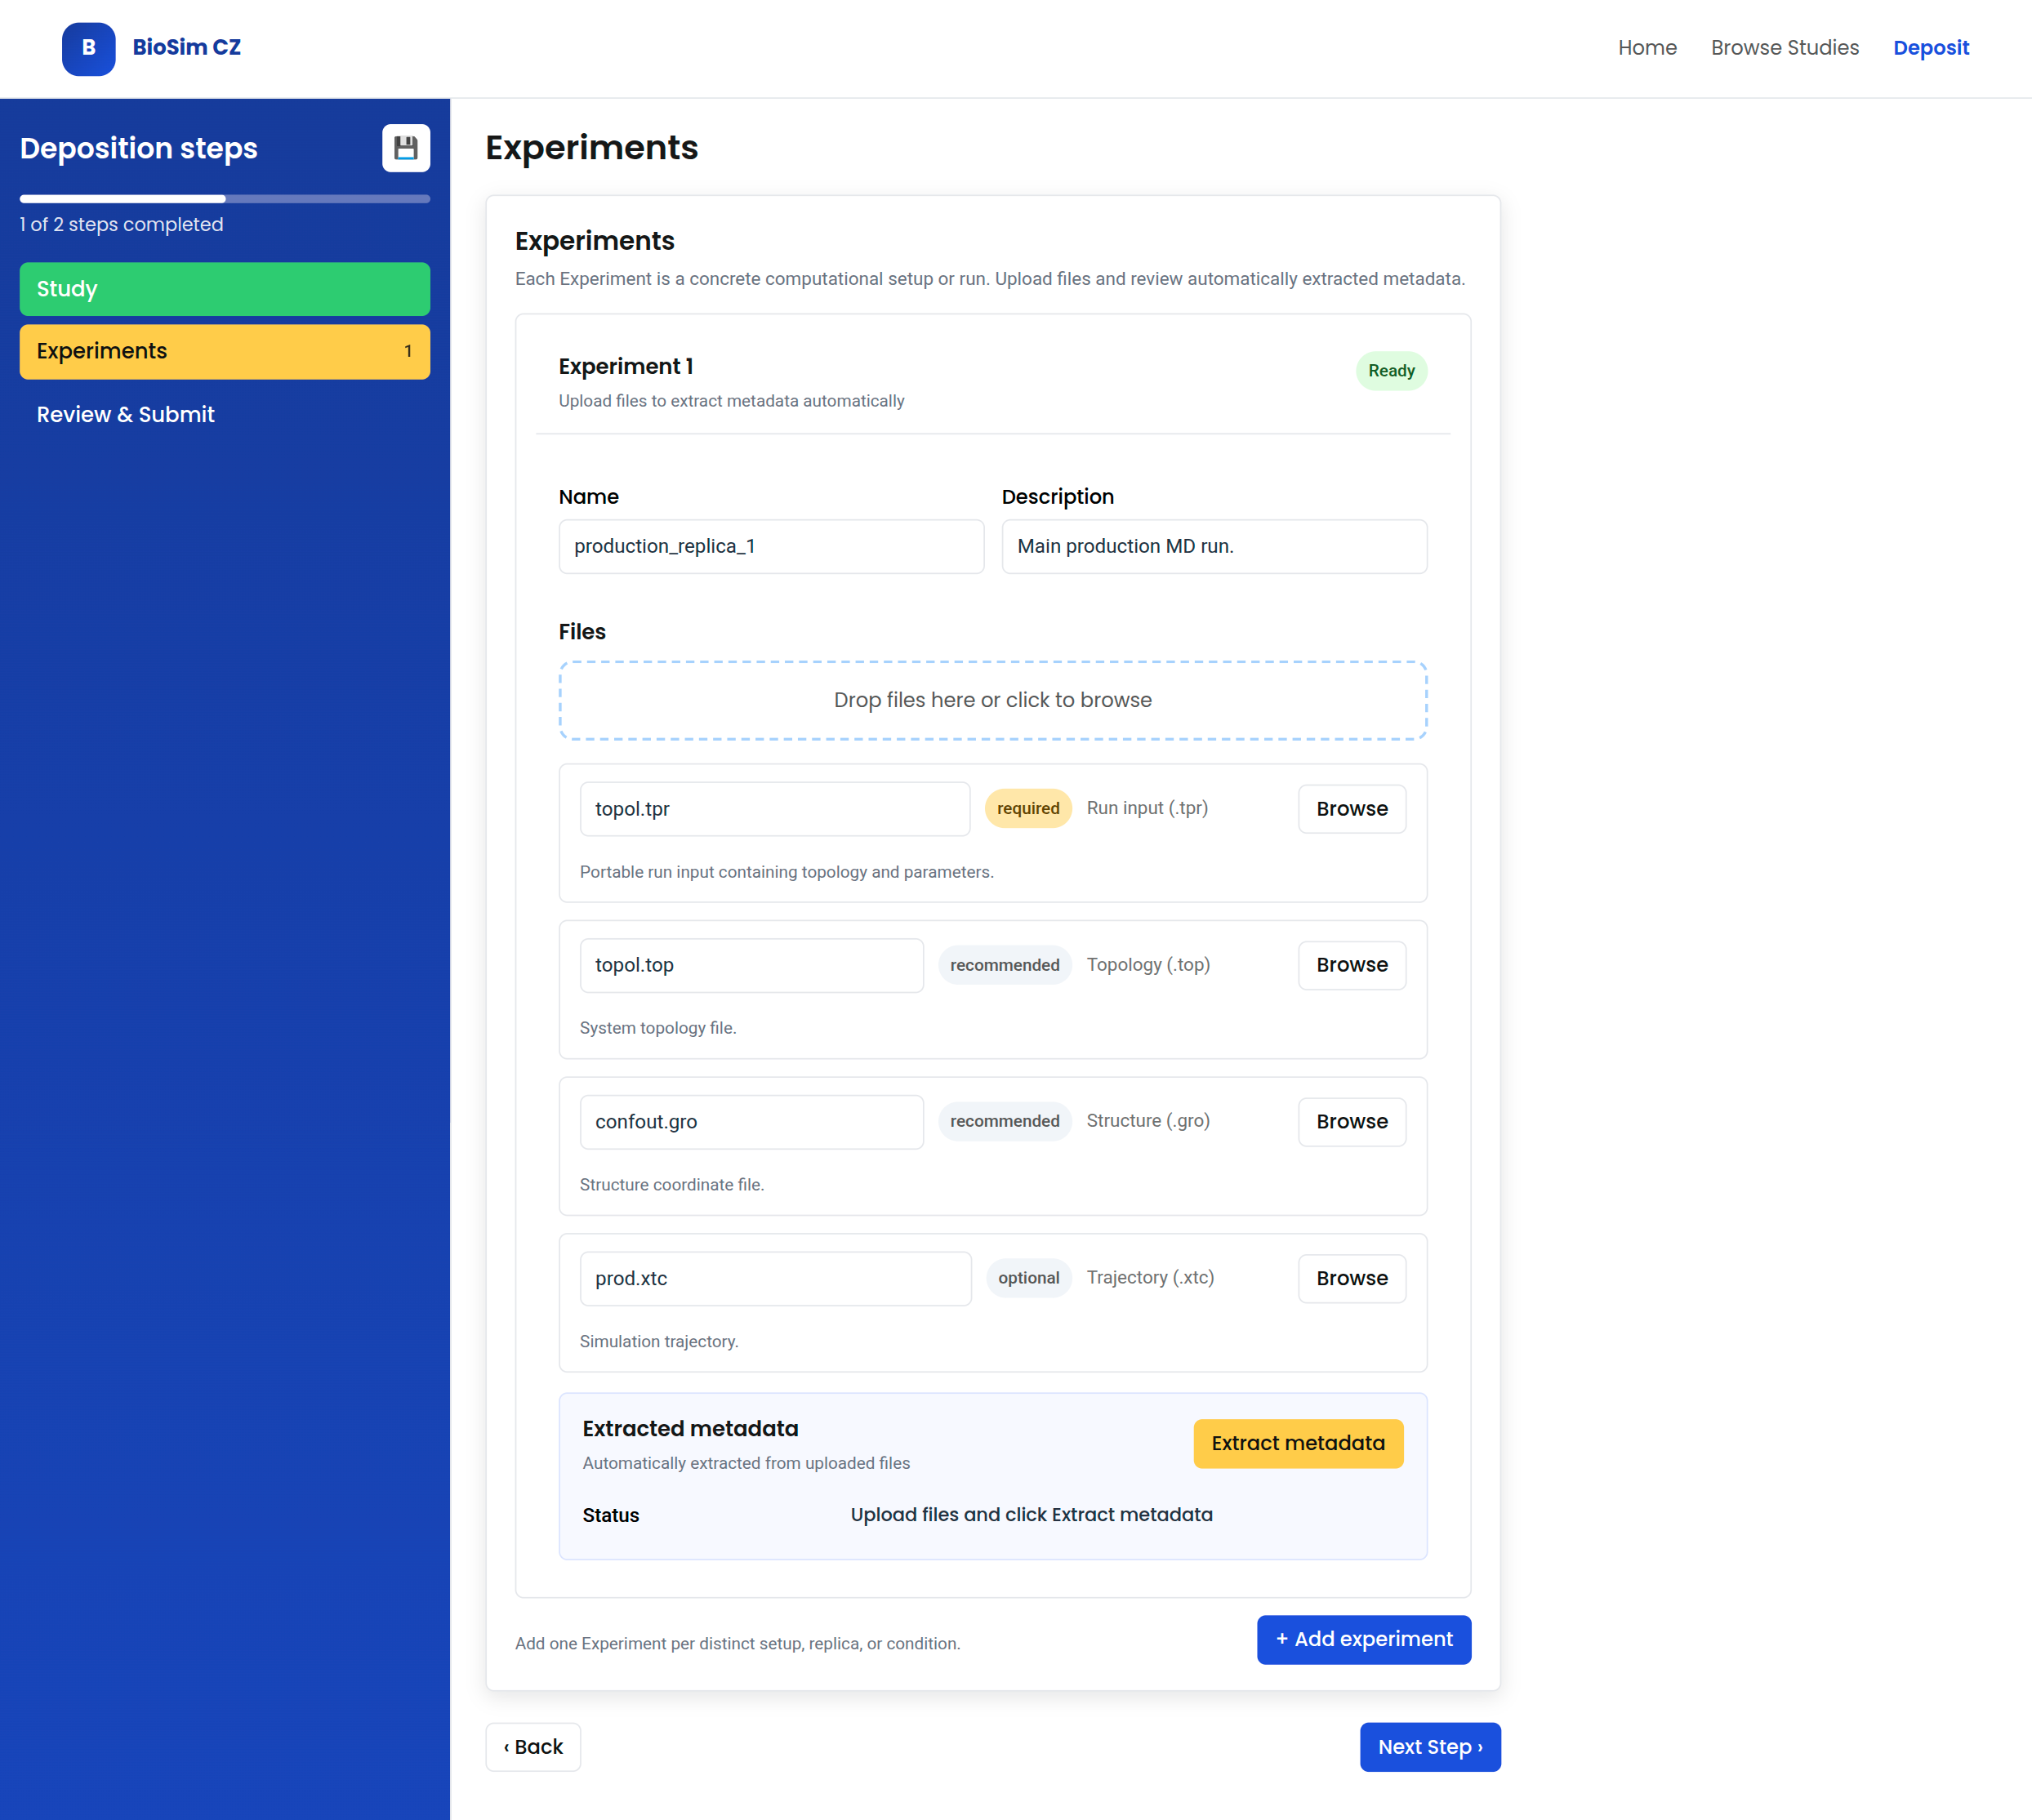Image resolution: width=2032 pixels, height=1820 pixels.
Task: Click the confout.gro file field
Action: tap(752, 1122)
